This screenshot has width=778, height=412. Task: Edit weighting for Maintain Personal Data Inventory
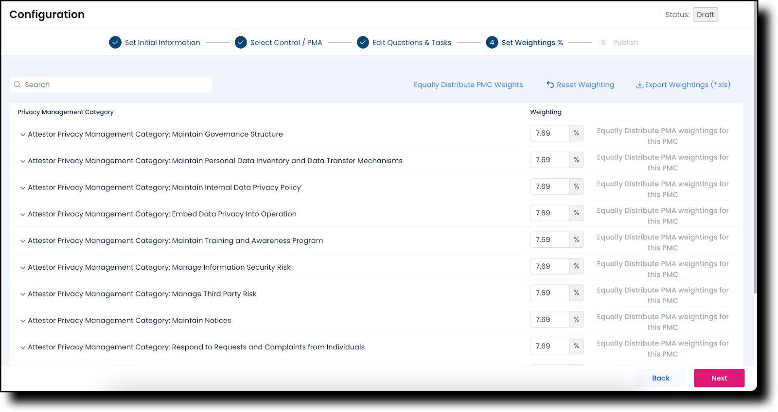549,160
